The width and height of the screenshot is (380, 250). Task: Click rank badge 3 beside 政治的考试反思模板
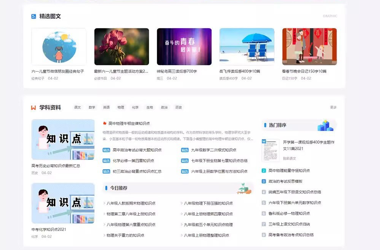(x=264, y=181)
